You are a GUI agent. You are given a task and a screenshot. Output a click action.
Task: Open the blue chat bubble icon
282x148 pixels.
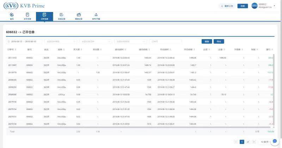coord(275,141)
